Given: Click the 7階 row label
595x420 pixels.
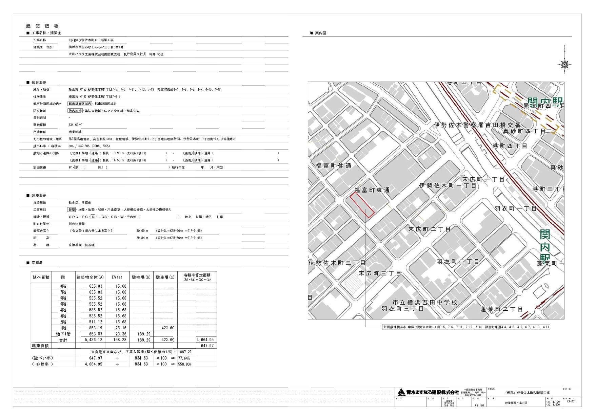Looking at the screenshot, I should coord(63,292).
